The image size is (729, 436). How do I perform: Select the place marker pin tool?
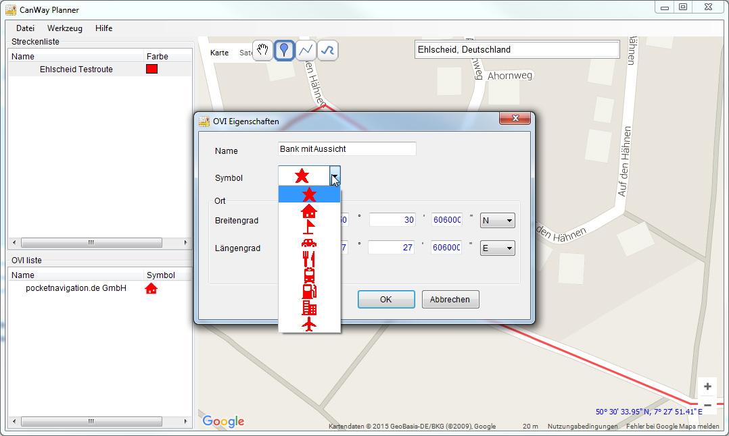click(285, 51)
